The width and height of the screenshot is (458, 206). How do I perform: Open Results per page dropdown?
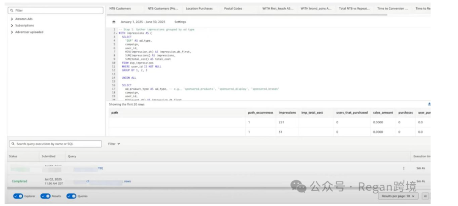point(398,196)
